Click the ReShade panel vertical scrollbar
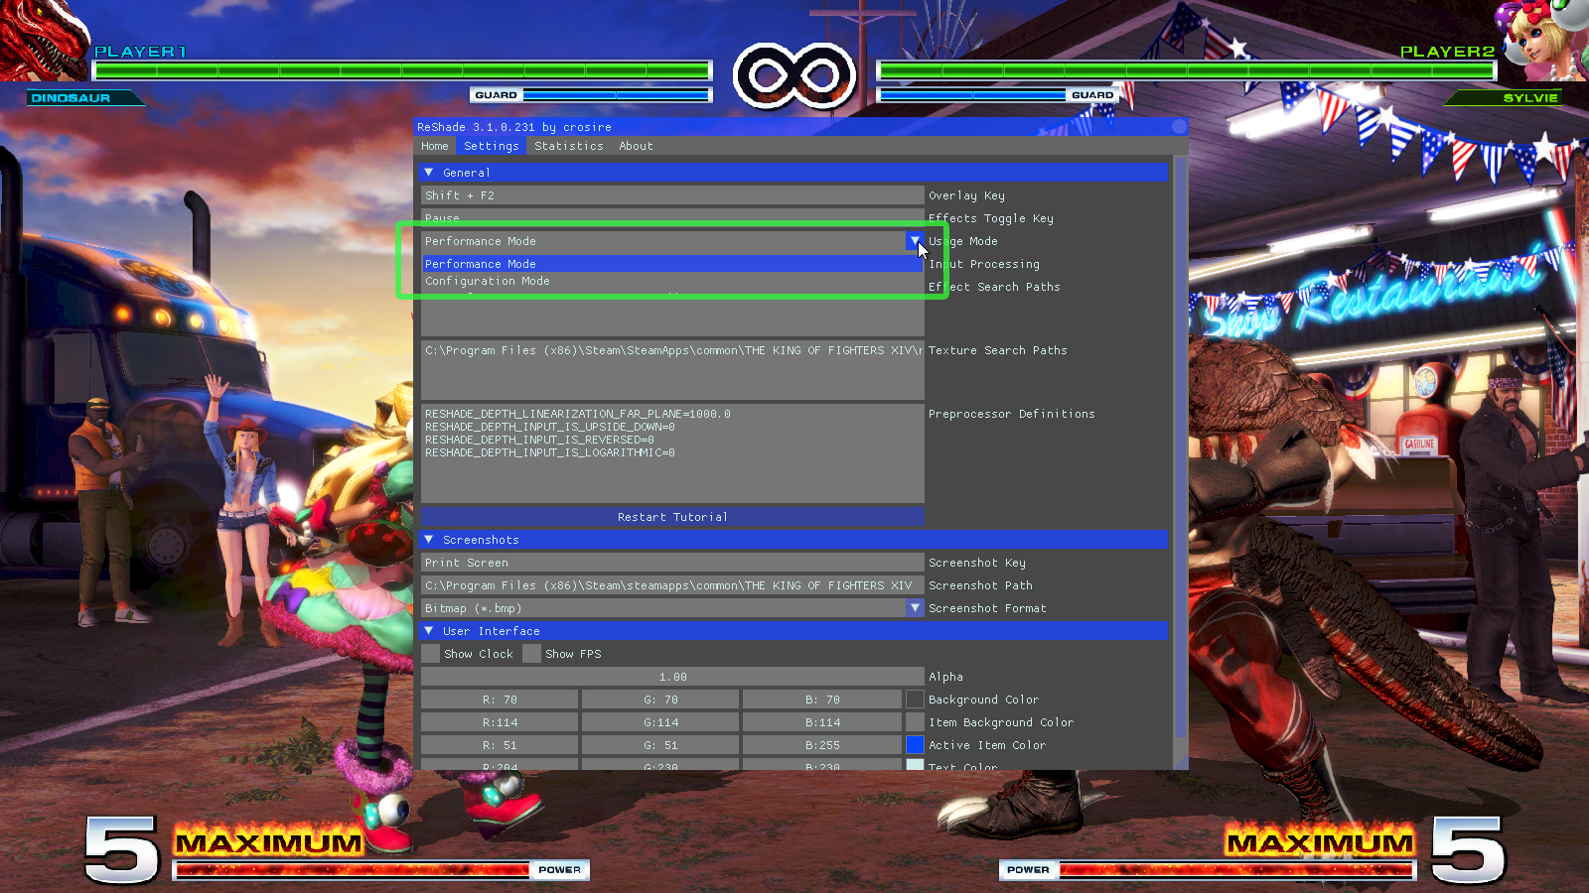 [1181, 446]
